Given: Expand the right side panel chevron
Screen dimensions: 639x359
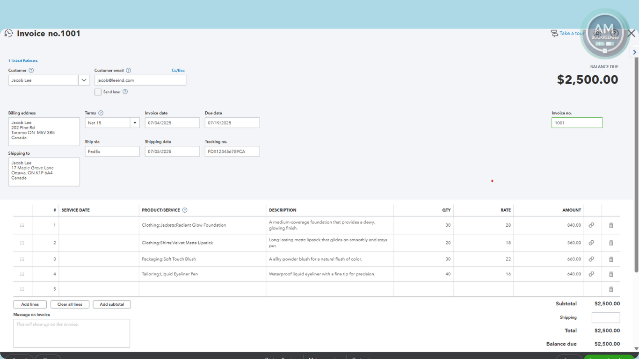Looking at the screenshot, I should (634, 52).
